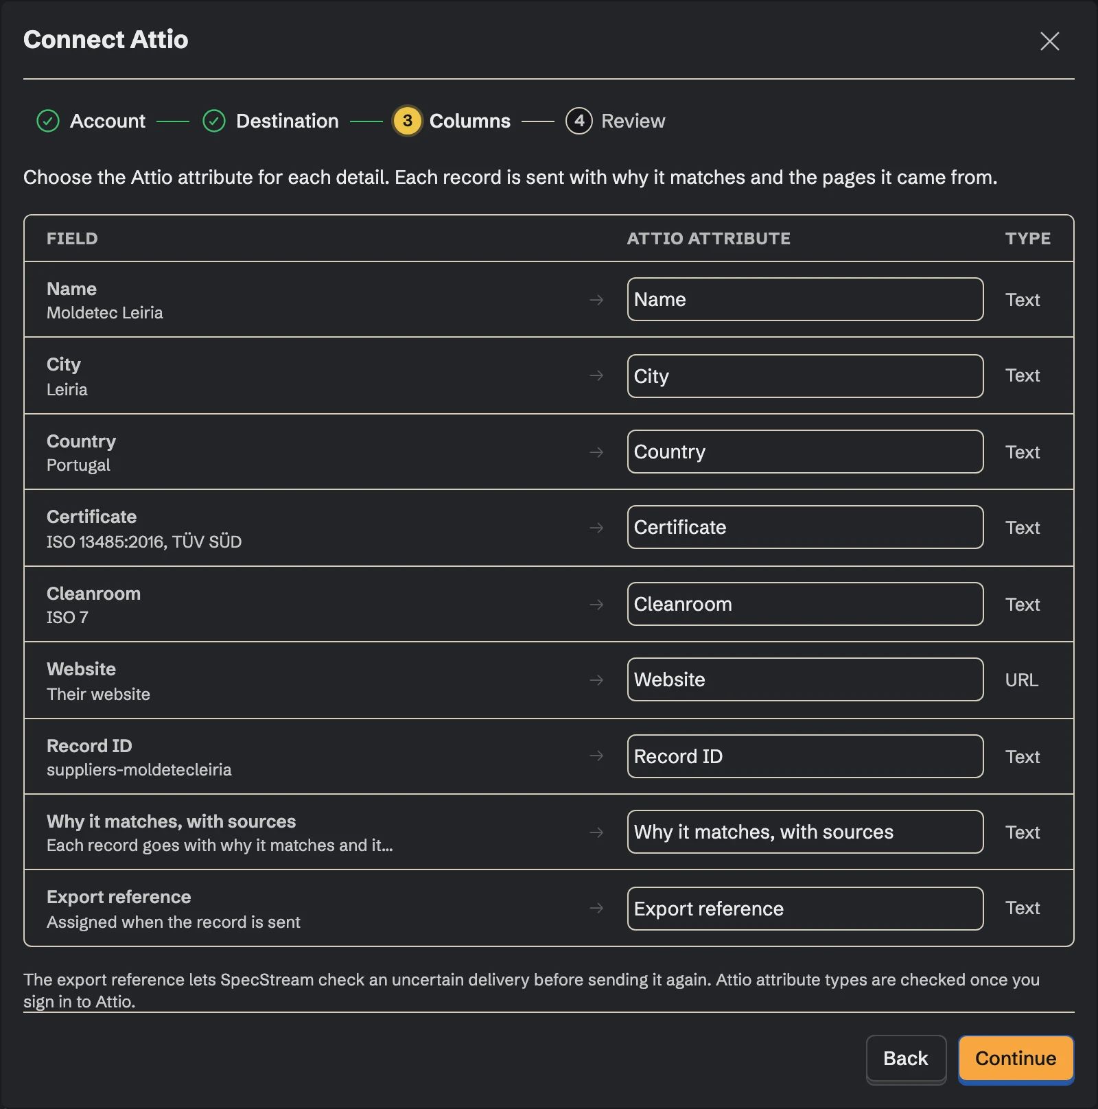Click the Back button
1098x1109 pixels.
(906, 1058)
